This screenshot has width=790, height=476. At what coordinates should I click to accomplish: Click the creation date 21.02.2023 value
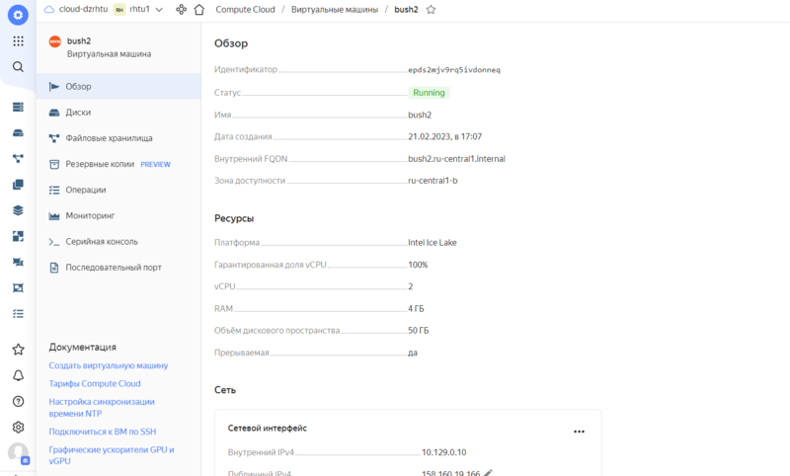(x=445, y=136)
